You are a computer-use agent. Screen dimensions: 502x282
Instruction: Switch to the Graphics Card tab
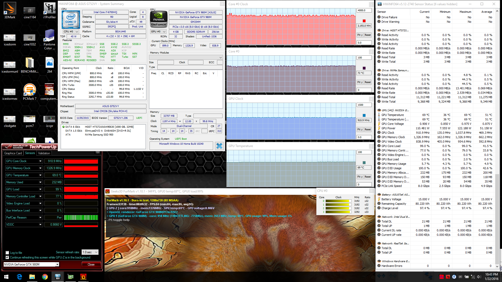tap(13, 153)
